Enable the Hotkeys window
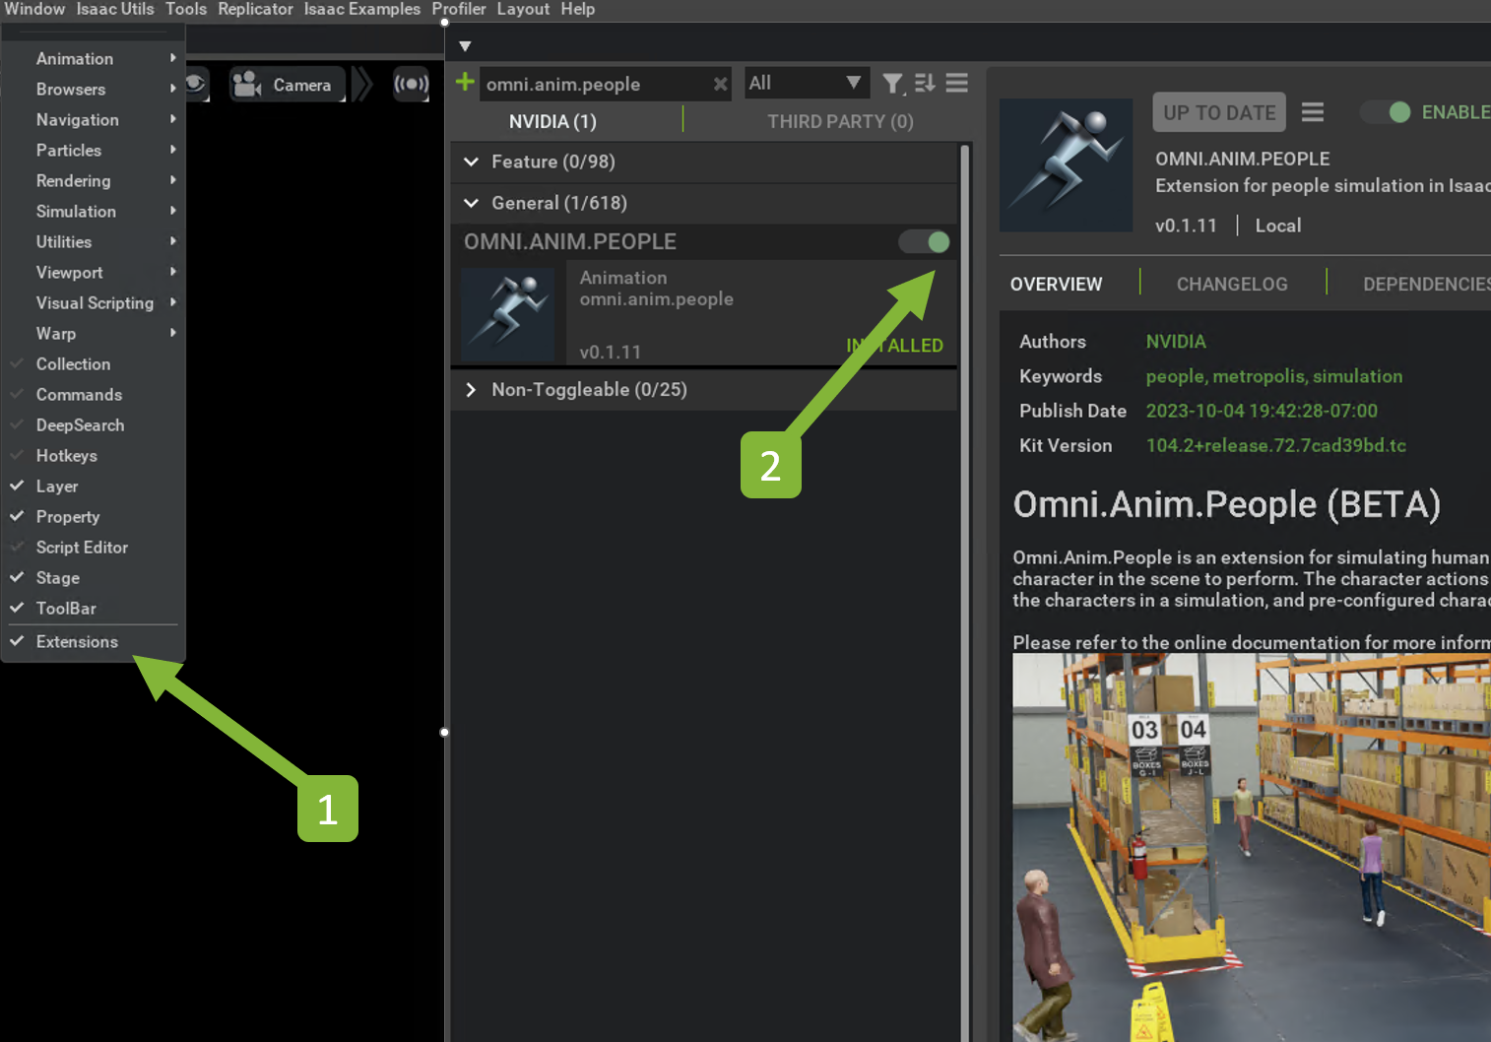This screenshot has height=1042, width=1491. [93, 456]
